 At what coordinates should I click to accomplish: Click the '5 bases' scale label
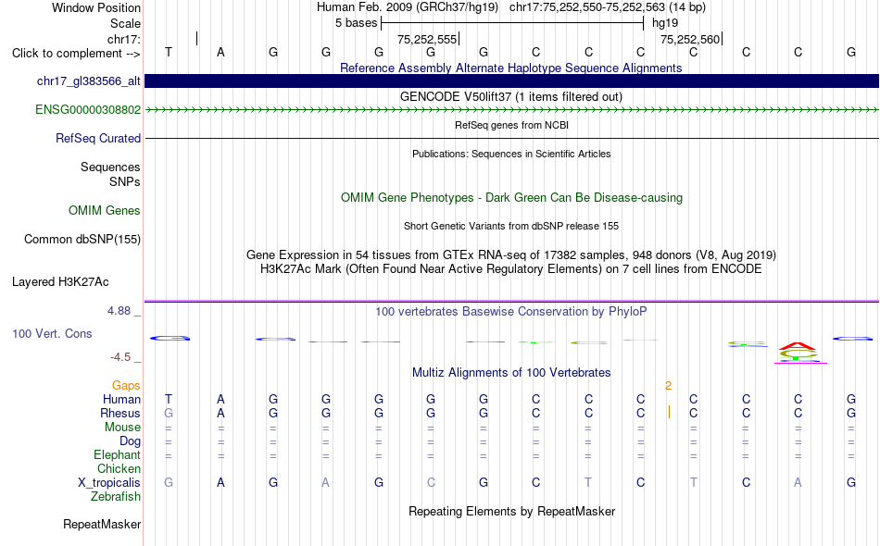tap(356, 23)
